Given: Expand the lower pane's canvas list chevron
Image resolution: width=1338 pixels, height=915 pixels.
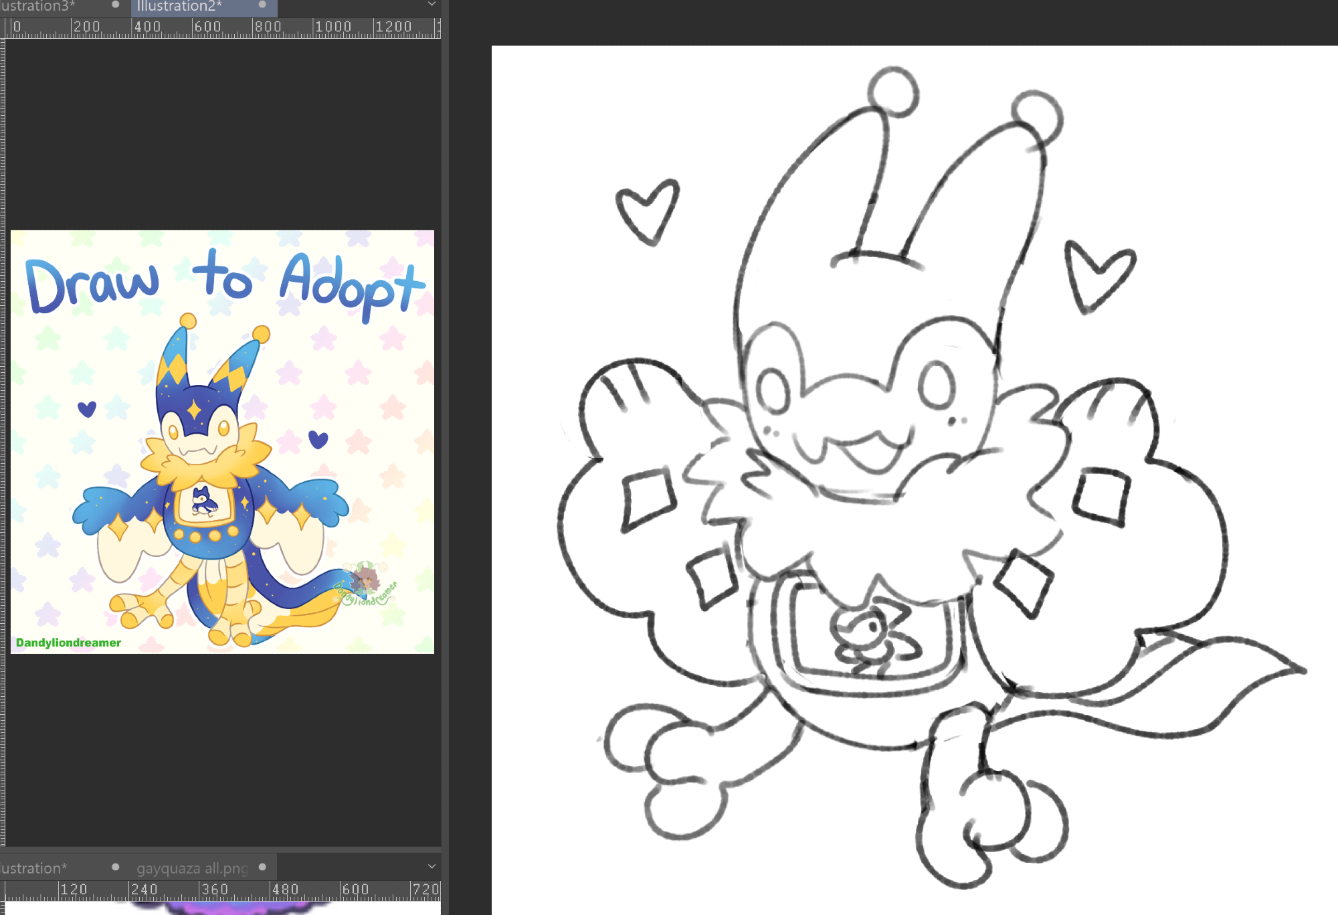Looking at the screenshot, I should (x=432, y=867).
